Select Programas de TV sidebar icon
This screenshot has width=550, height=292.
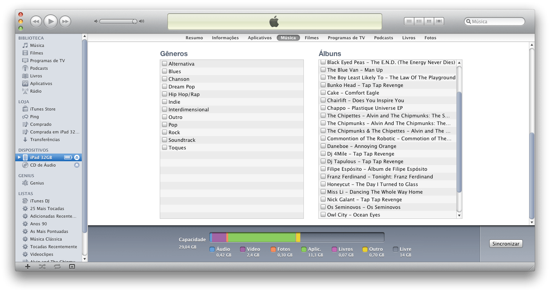25,61
